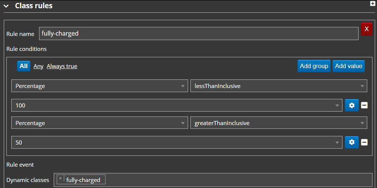Click the Add group button
This screenshot has width=377, height=188.
pyautogui.click(x=314, y=66)
